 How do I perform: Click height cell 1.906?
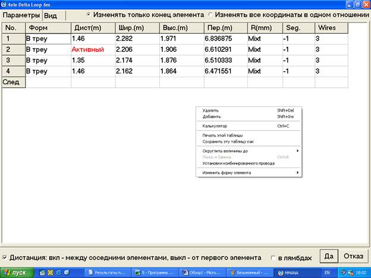point(182,50)
